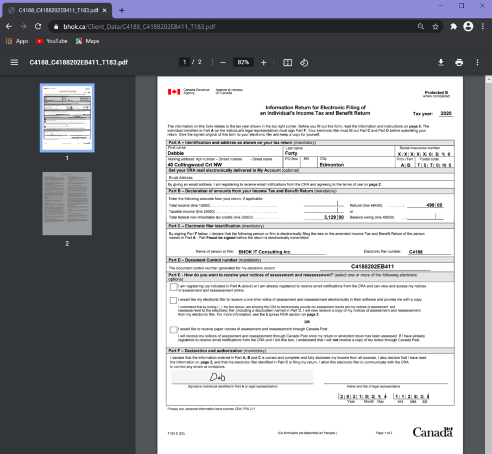The image size is (492, 454).
Task: Zoom out using the minus button
Action: click(x=223, y=63)
